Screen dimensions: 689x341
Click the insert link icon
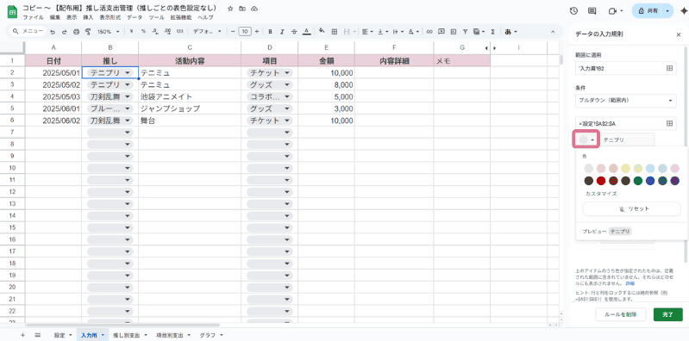(x=429, y=32)
